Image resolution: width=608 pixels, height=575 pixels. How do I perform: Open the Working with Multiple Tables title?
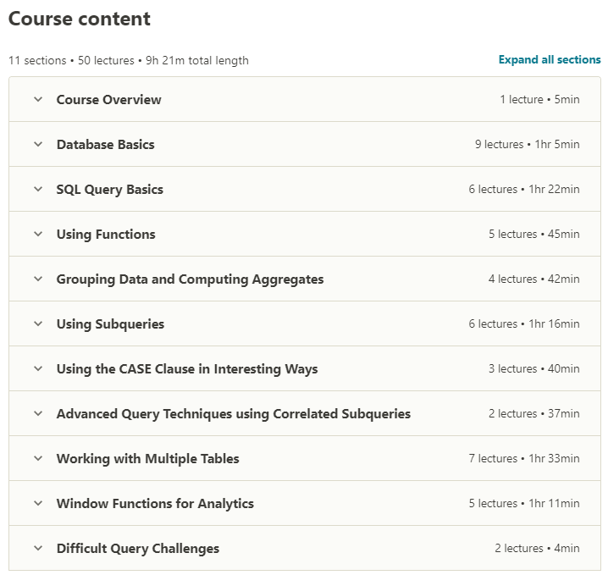[147, 459]
